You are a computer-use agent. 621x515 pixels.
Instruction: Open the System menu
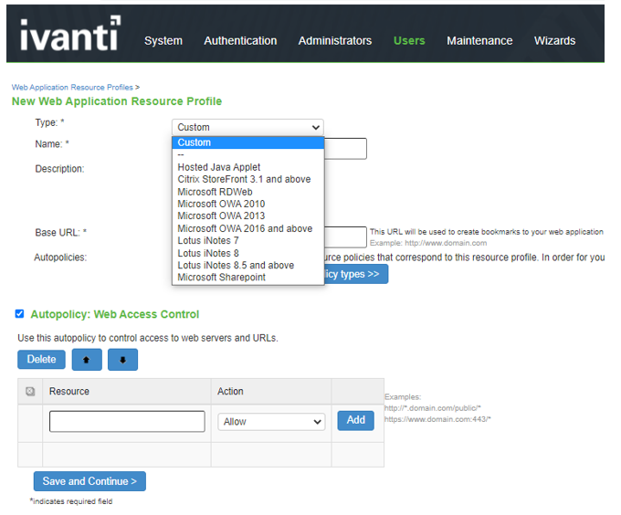(163, 41)
